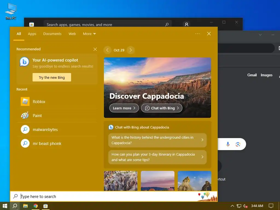Expand the Chrome tab search dropdown arrow
Screen dimensions: 280x210
[260, 35]
